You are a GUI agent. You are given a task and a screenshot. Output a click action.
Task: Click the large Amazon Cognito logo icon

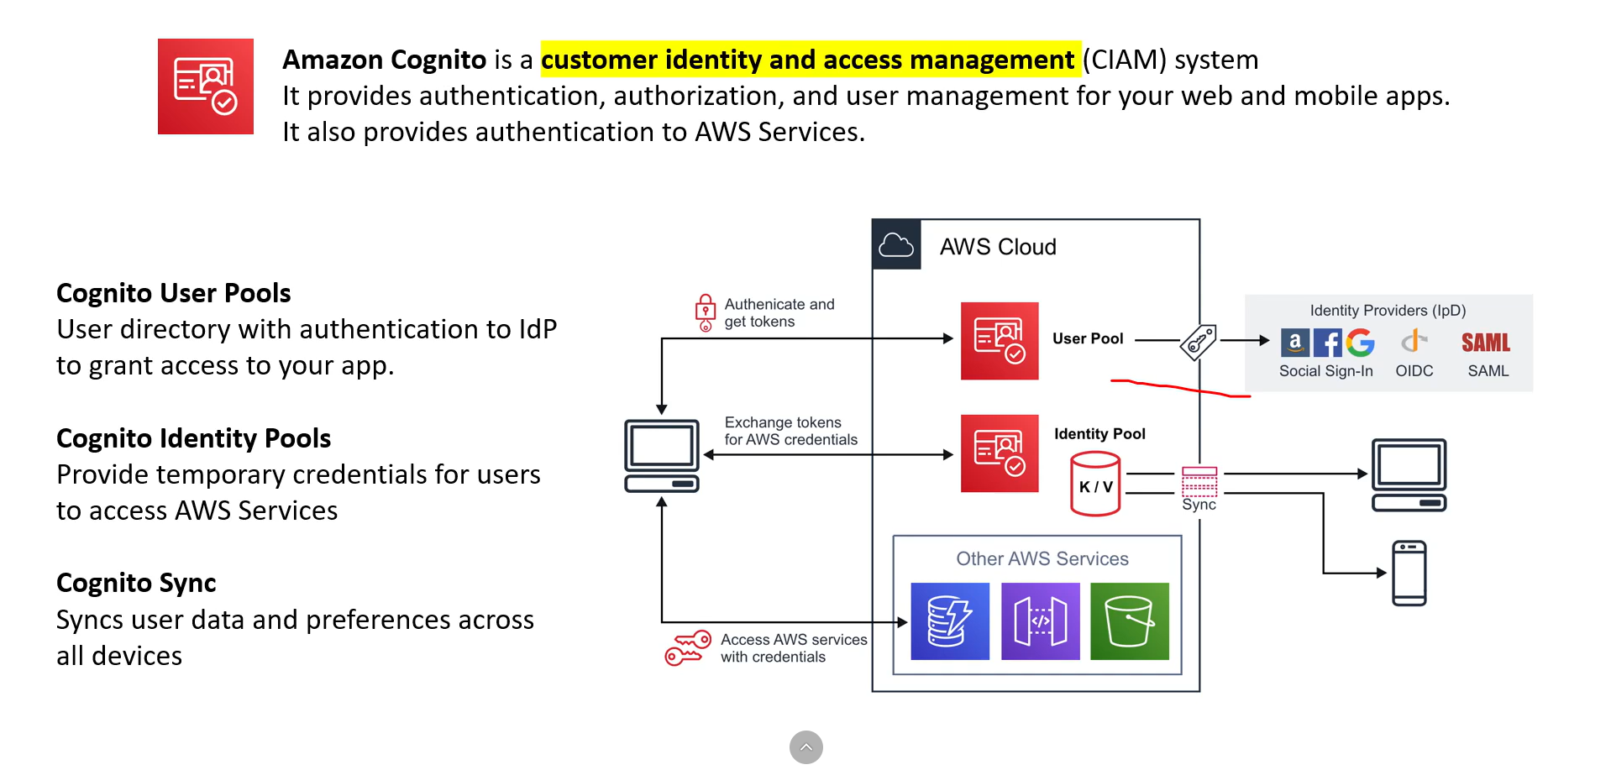tap(206, 86)
